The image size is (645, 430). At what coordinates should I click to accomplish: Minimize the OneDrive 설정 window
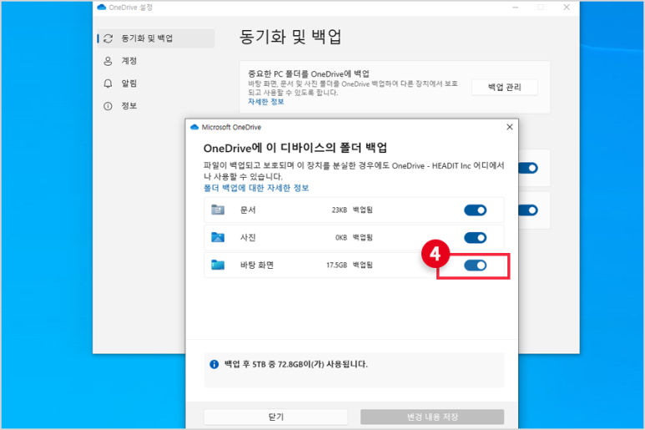click(x=515, y=8)
